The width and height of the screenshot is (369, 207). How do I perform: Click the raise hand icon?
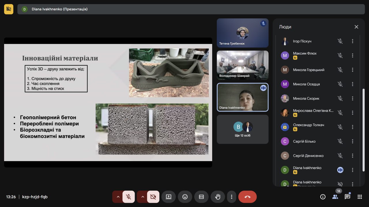pyautogui.click(x=218, y=197)
